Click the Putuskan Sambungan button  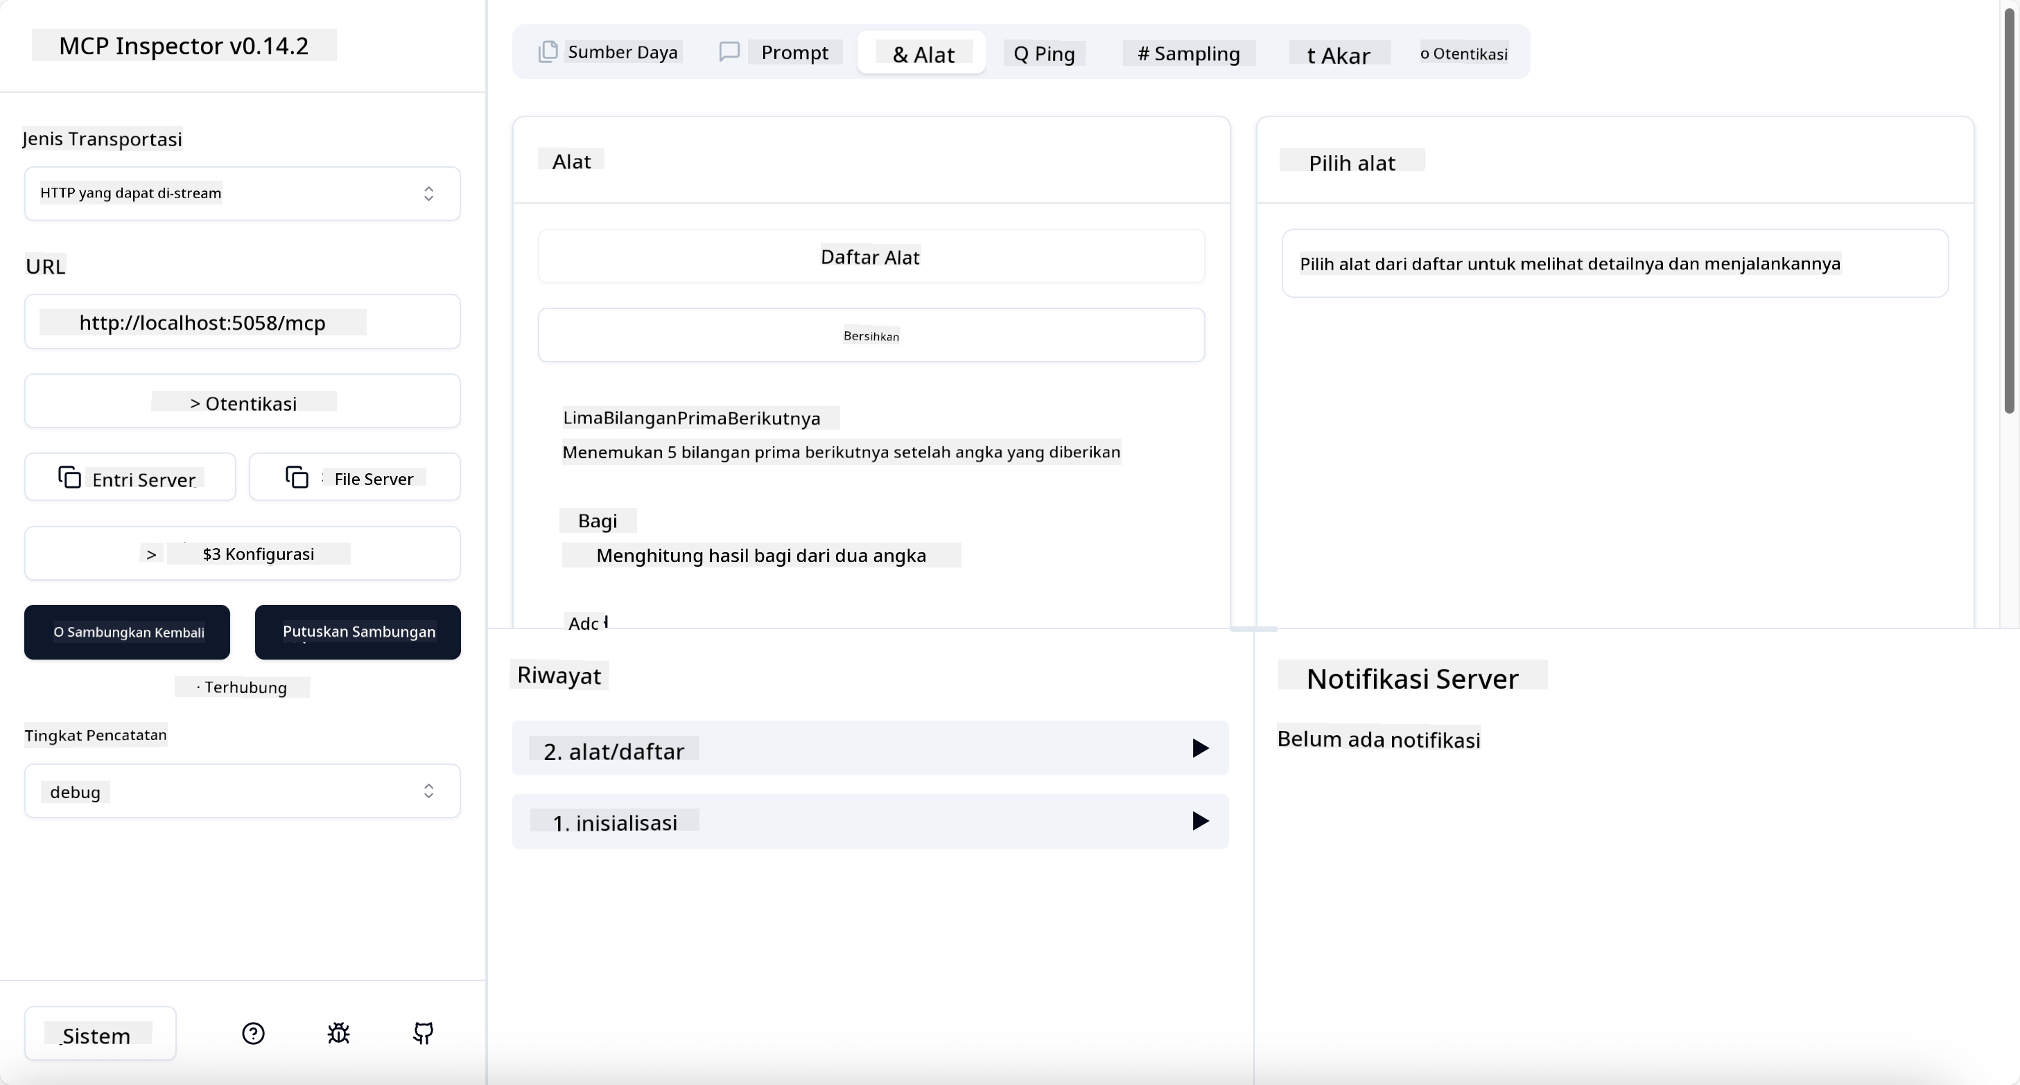click(358, 632)
